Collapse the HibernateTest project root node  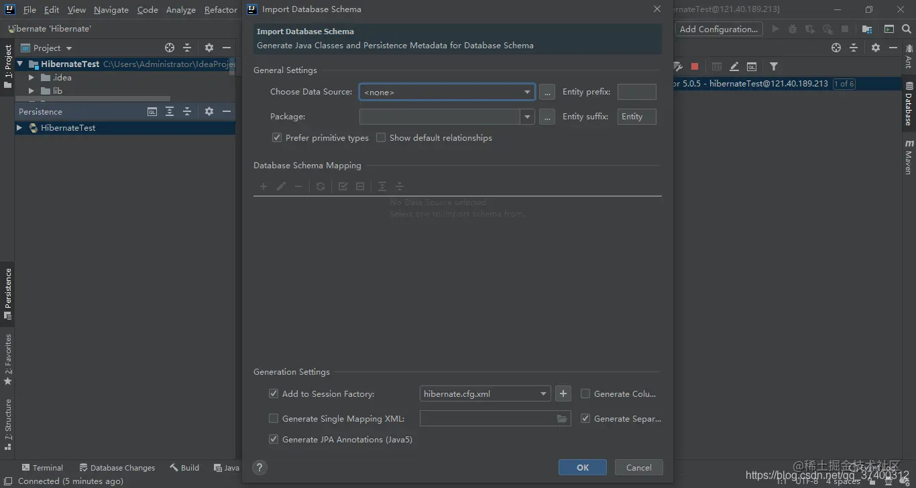(20, 64)
